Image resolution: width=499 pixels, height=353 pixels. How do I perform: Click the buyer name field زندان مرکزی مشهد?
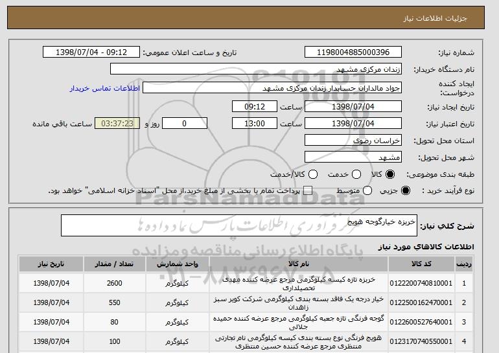point(256,69)
